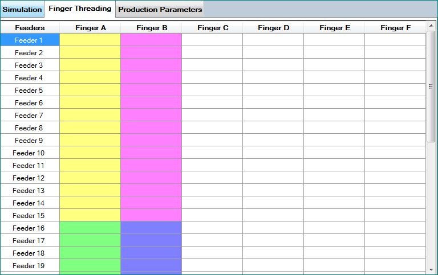The height and width of the screenshot is (275, 438).
Task: Click yellow Finger A cell for Feeder 5
Action: coord(90,91)
